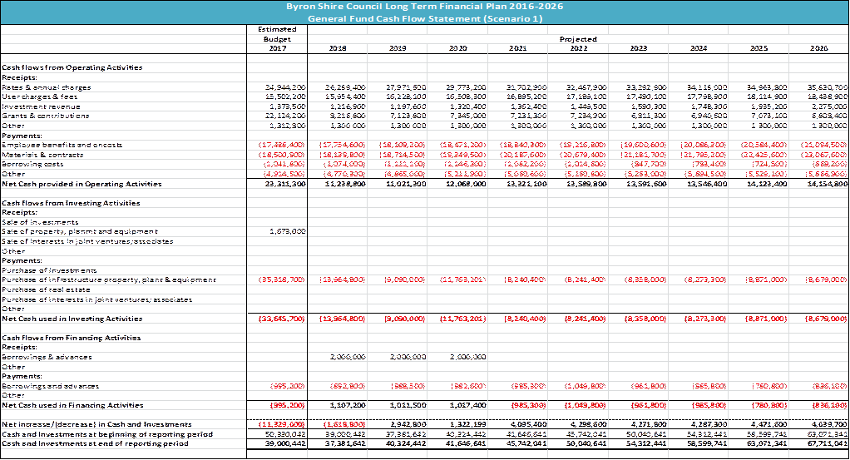This screenshot has height=460, width=850.
Task: Click the 'Rates & annual charges' row label
Action: pos(46,87)
